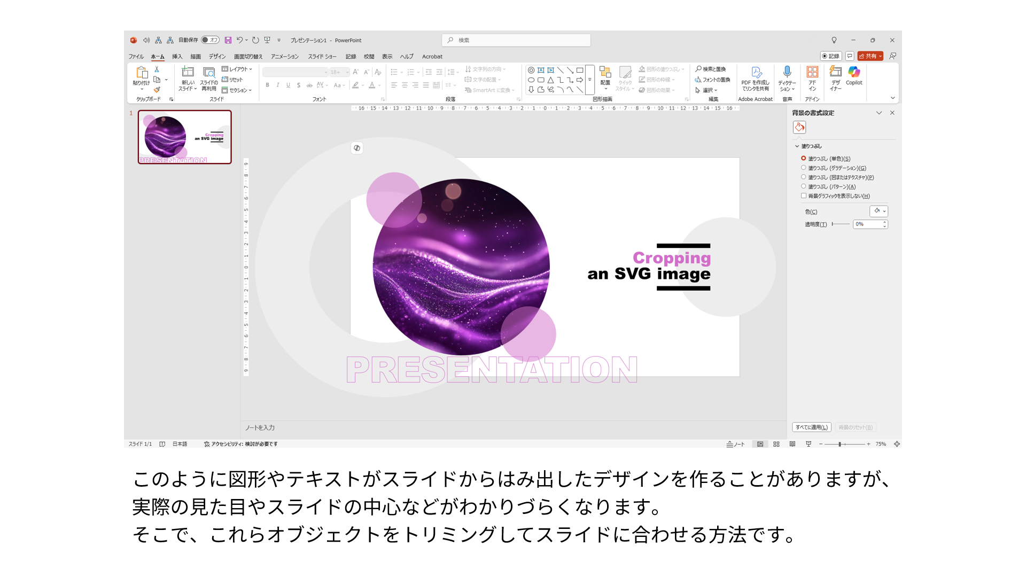Open the Add-ins (アドイン) icon
The image size is (1026, 577).
pos(812,78)
